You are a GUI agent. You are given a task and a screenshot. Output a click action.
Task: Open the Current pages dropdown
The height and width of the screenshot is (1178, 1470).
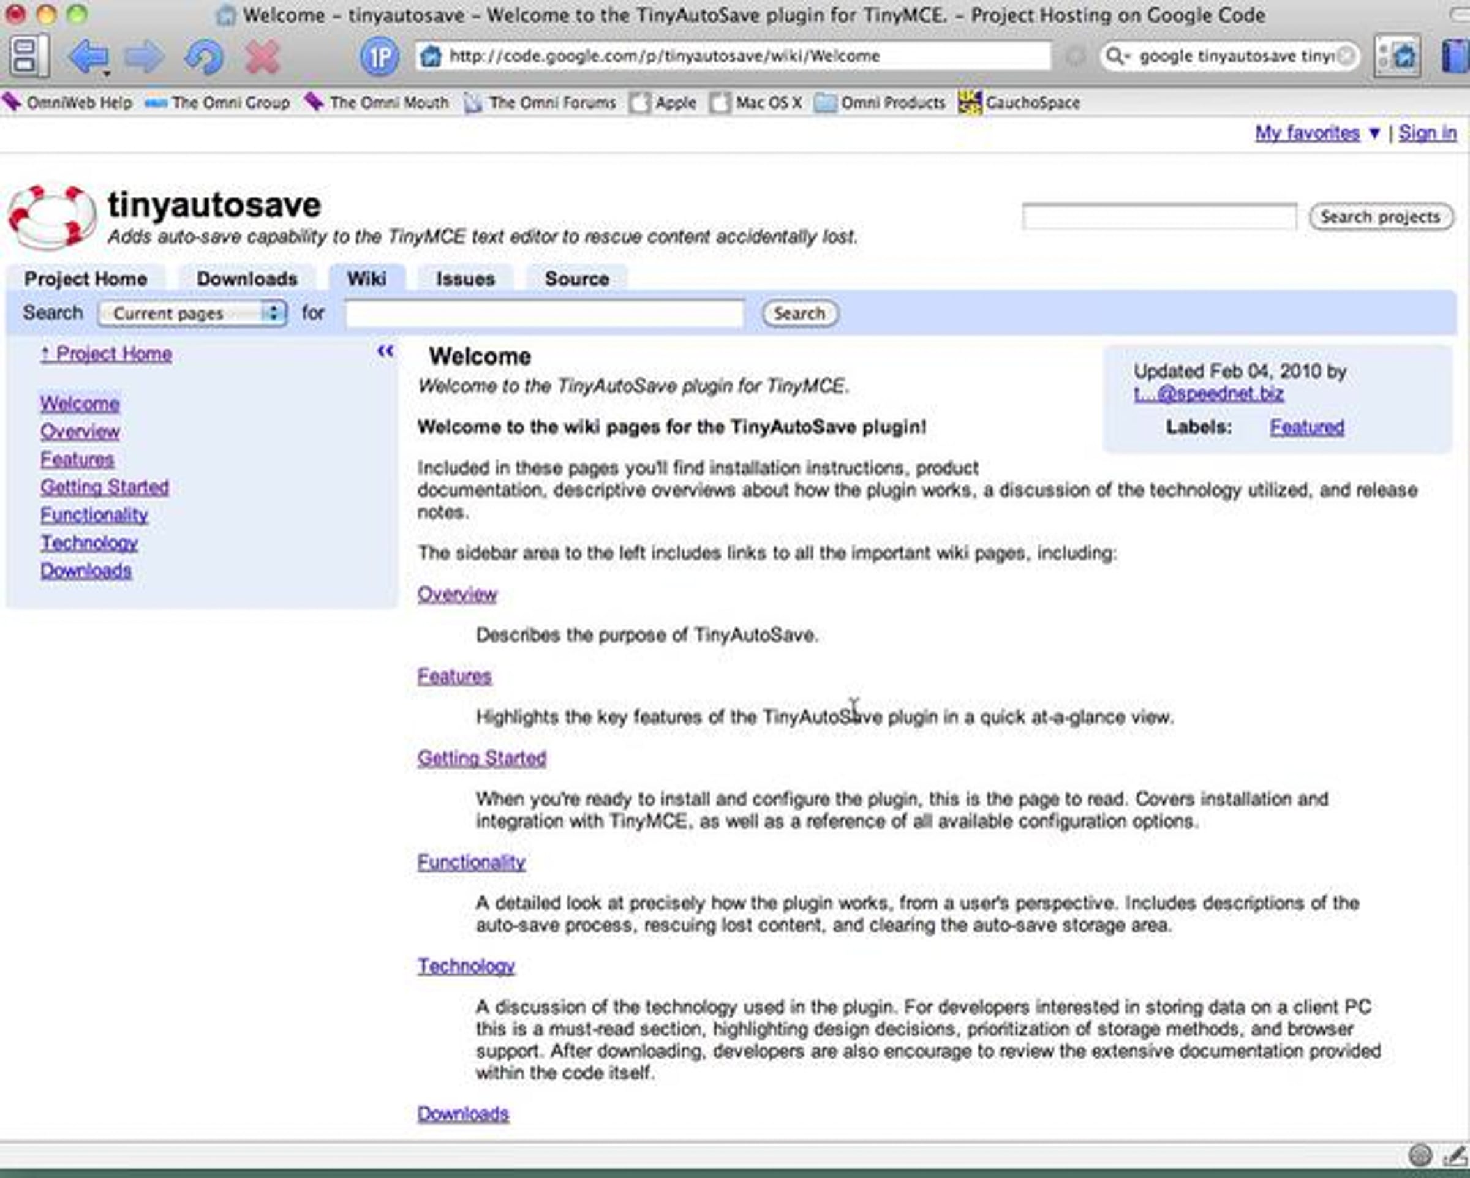point(192,313)
